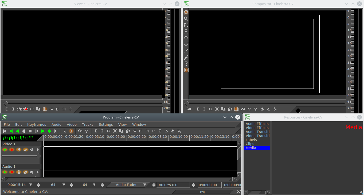Click the show tool info question mark

click(186, 64)
